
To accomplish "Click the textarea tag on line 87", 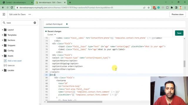I will click(x=61, y=80).
